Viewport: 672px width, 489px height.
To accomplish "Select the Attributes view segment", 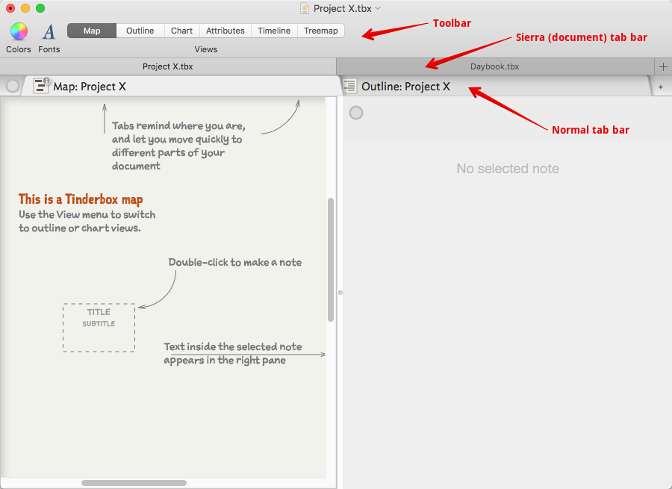I will 225,31.
